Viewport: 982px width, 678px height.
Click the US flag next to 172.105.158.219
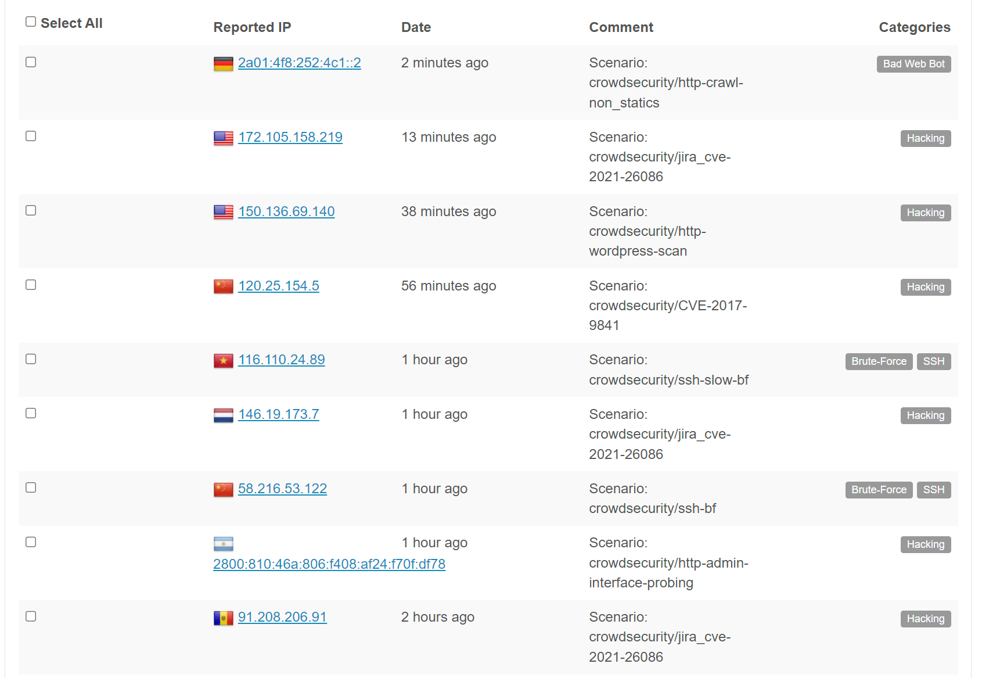223,138
